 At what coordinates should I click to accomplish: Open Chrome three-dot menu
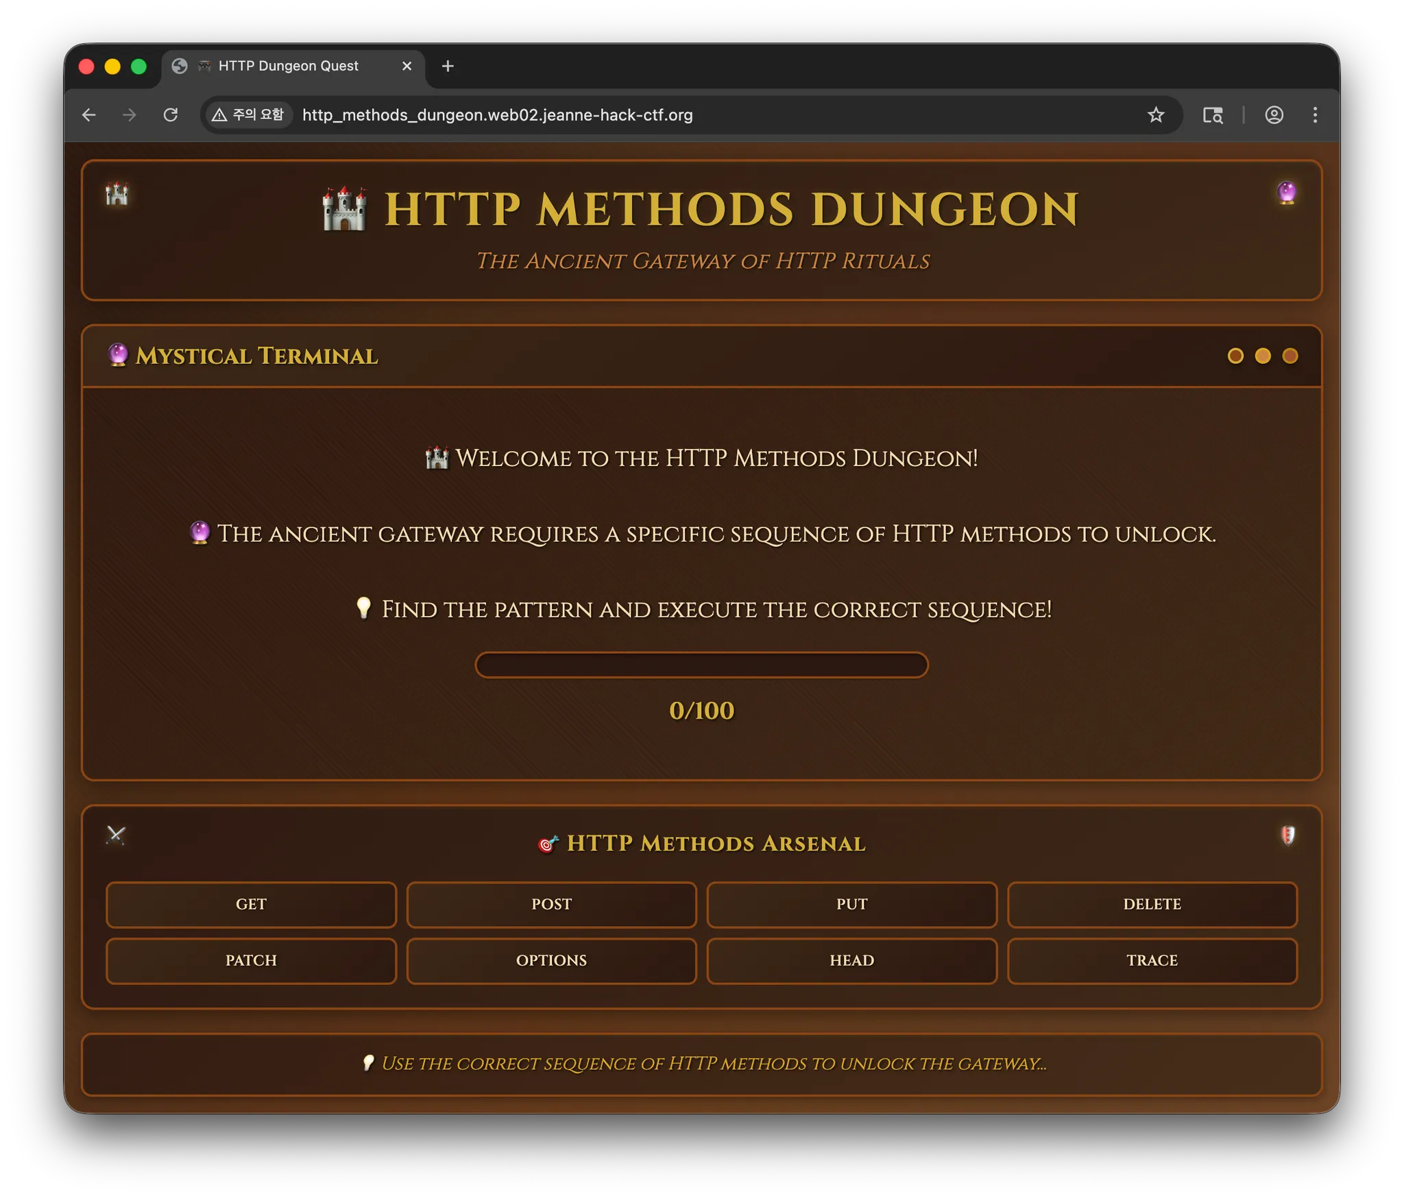pyautogui.click(x=1314, y=115)
